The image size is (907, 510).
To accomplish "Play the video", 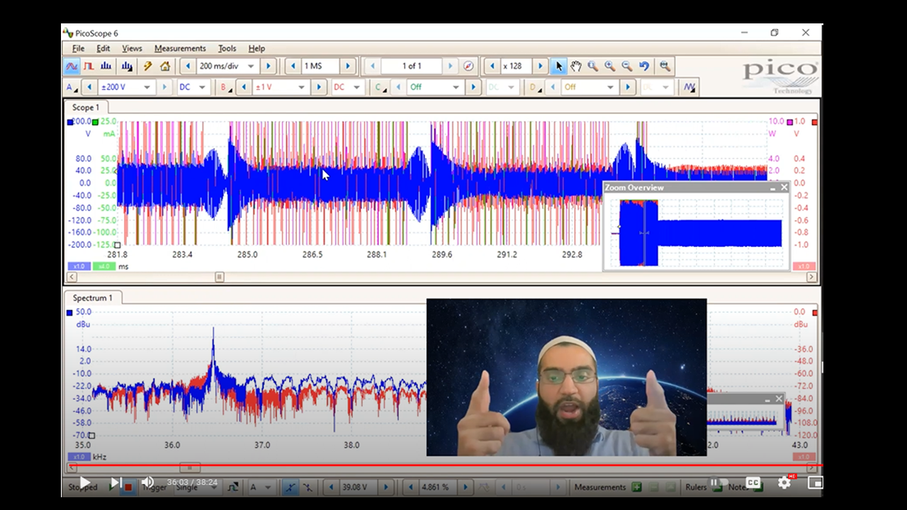I will pos(84,482).
